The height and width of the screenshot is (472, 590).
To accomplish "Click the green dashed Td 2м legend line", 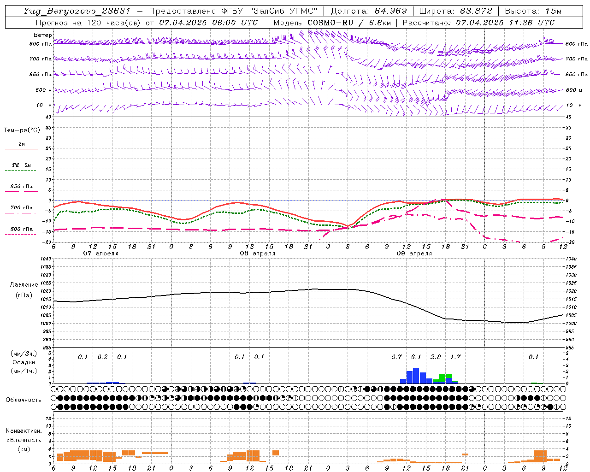I will pyautogui.click(x=21, y=170).
